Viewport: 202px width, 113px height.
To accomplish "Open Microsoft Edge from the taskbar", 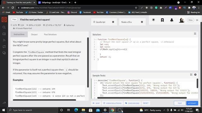I will pos(76,110).
